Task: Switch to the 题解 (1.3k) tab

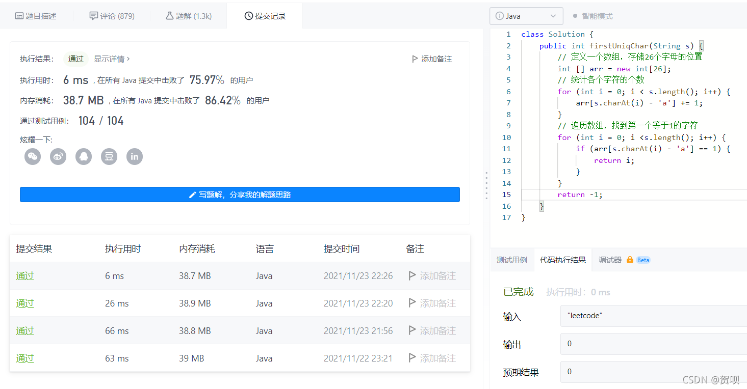Action: point(188,16)
